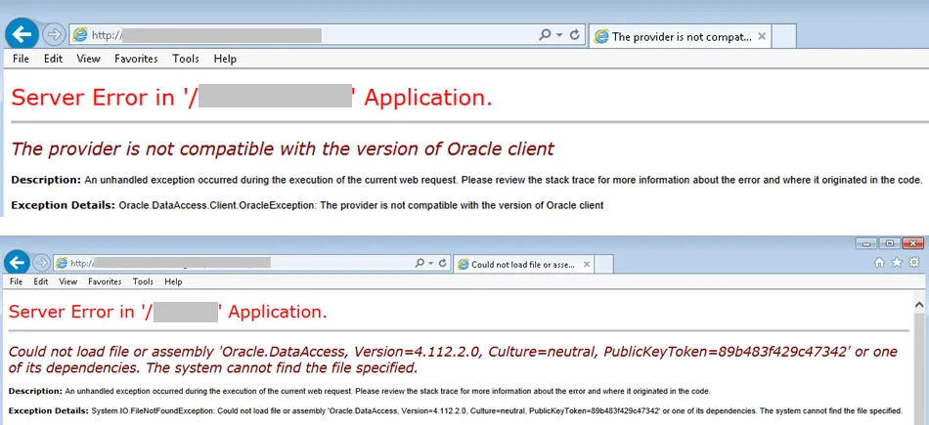Click forward arrow in 'Could not load file' window
Image resolution: width=929 pixels, height=425 pixels.
(x=41, y=262)
